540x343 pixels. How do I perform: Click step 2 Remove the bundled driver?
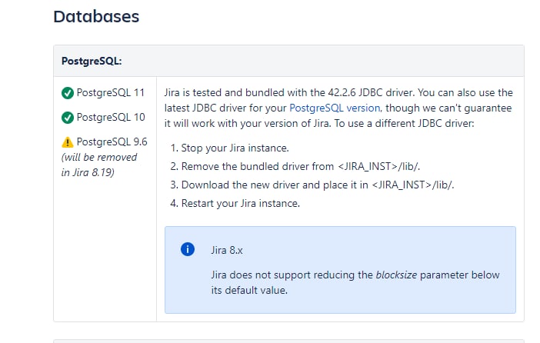[295, 167]
